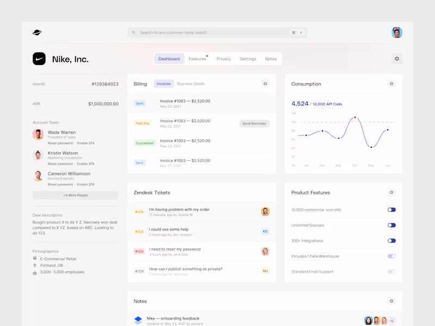
Task: Click the E-Commerce/Retail industry icon
Action: coord(35,258)
